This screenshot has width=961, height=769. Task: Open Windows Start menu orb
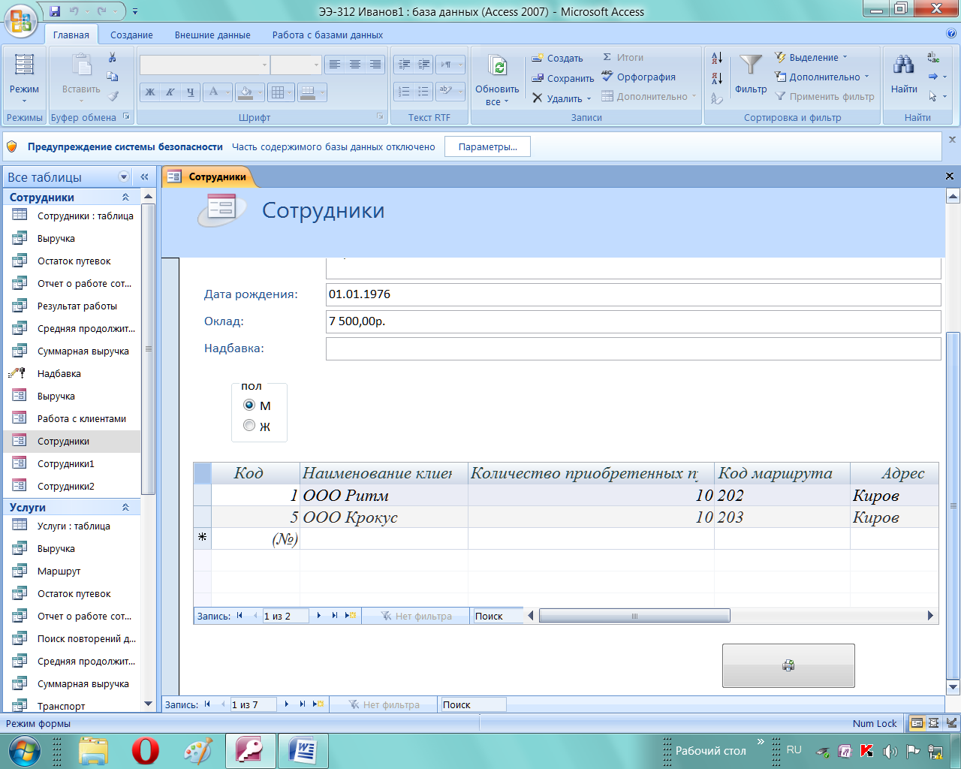click(24, 750)
